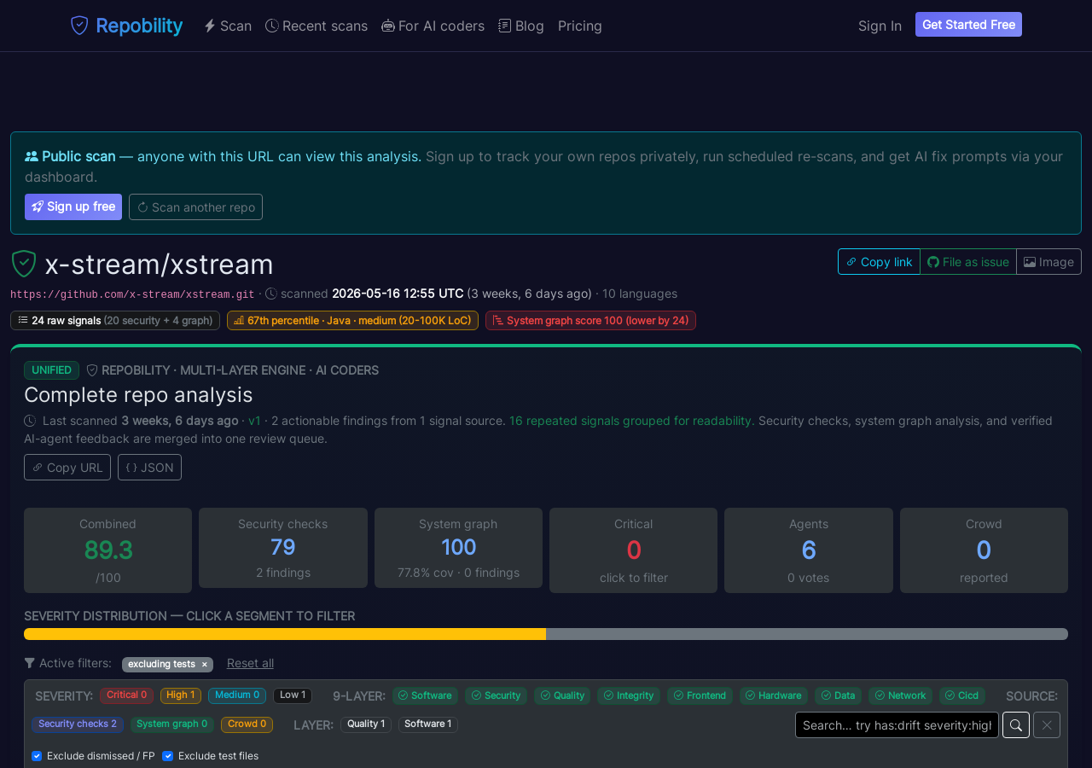
Task: Uncheck Exclude dismissed / FP checkbox
Action: coord(37,756)
